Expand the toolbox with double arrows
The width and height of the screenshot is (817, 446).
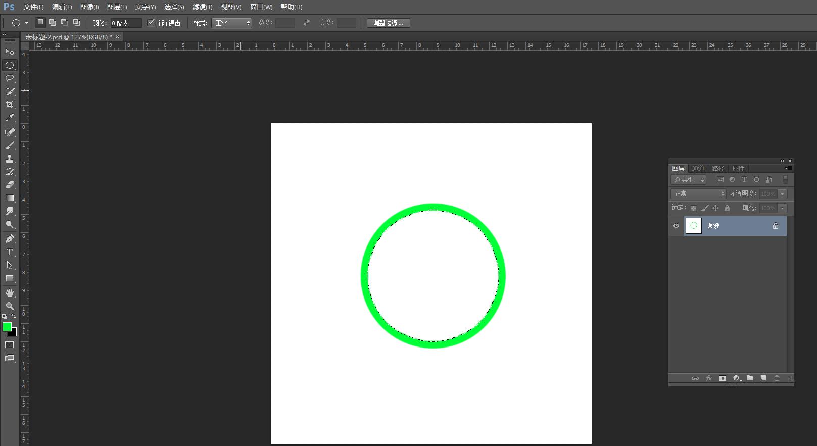pyautogui.click(x=4, y=35)
